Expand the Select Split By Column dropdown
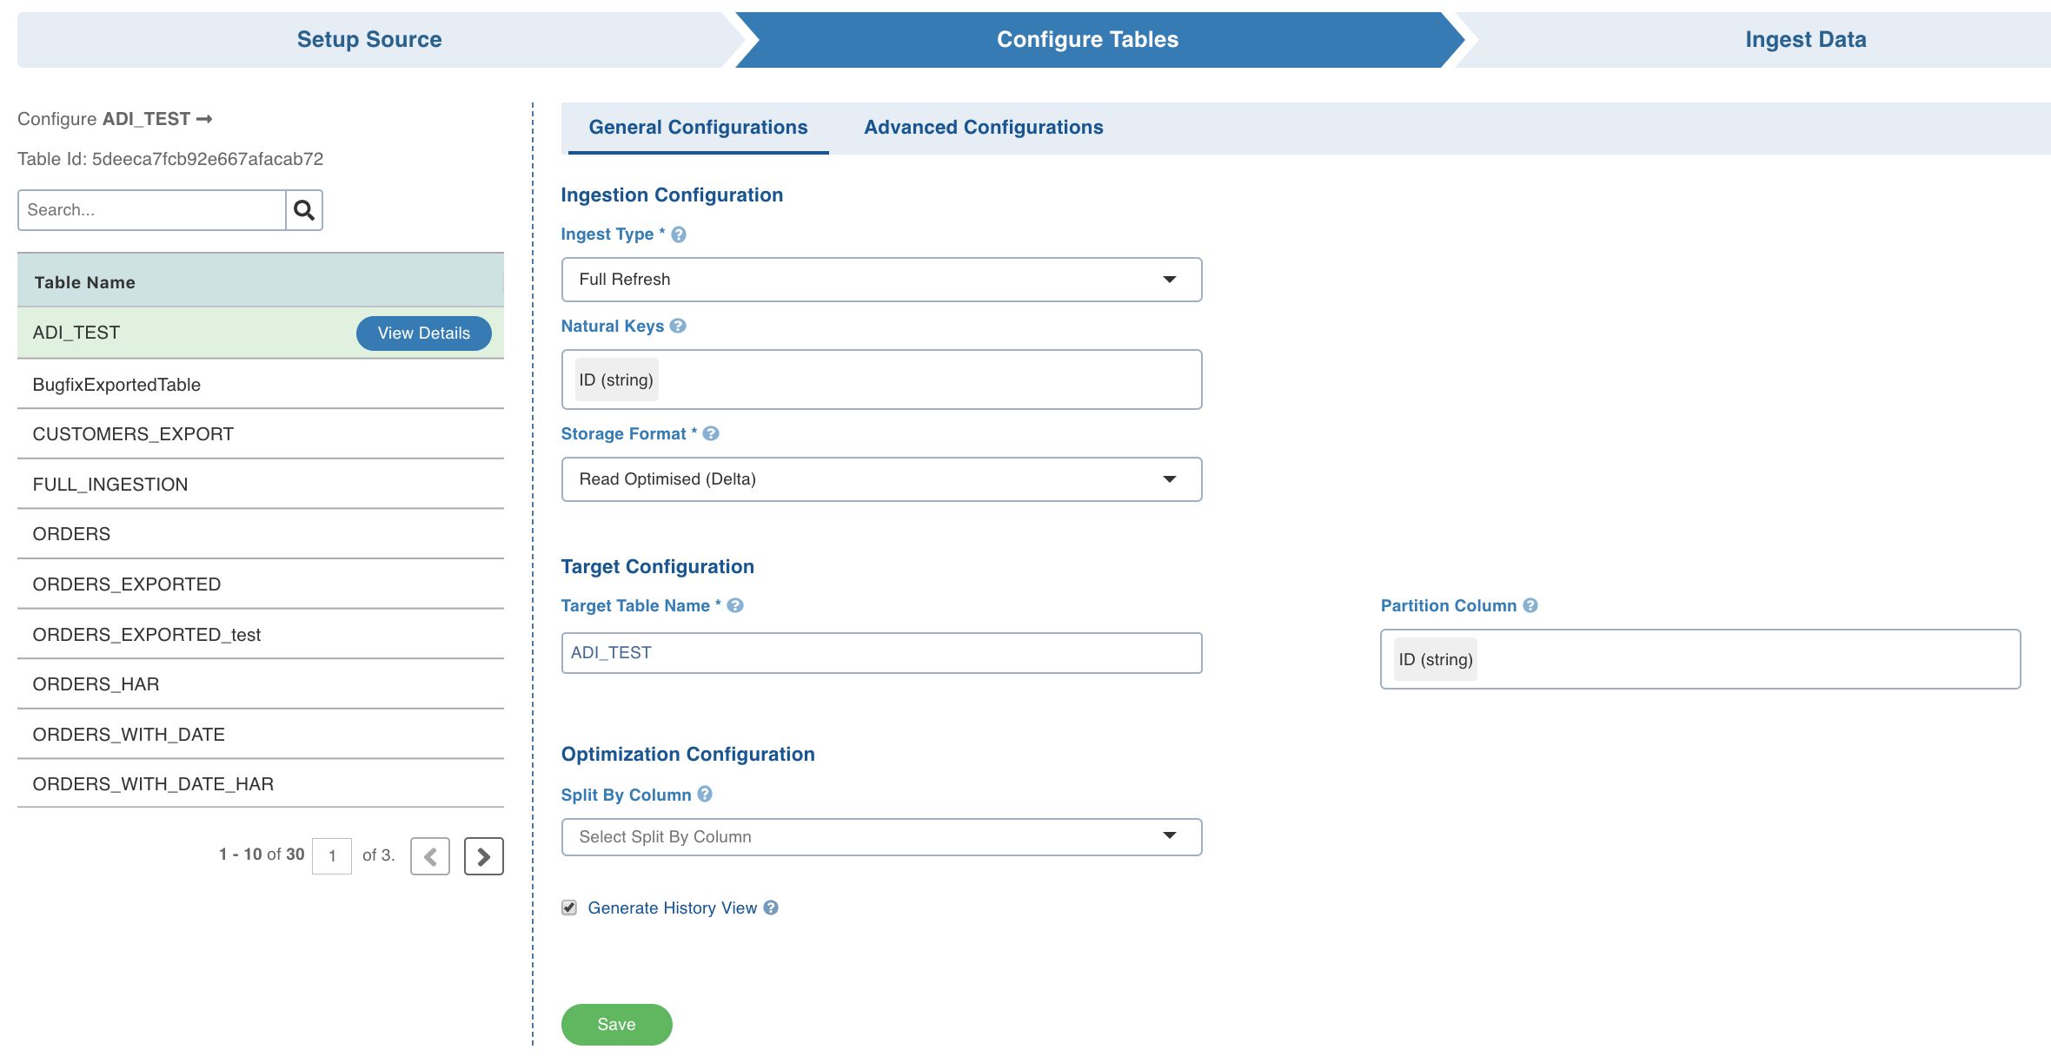Image resolution: width=2051 pixels, height=1056 pixels. (881, 837)
